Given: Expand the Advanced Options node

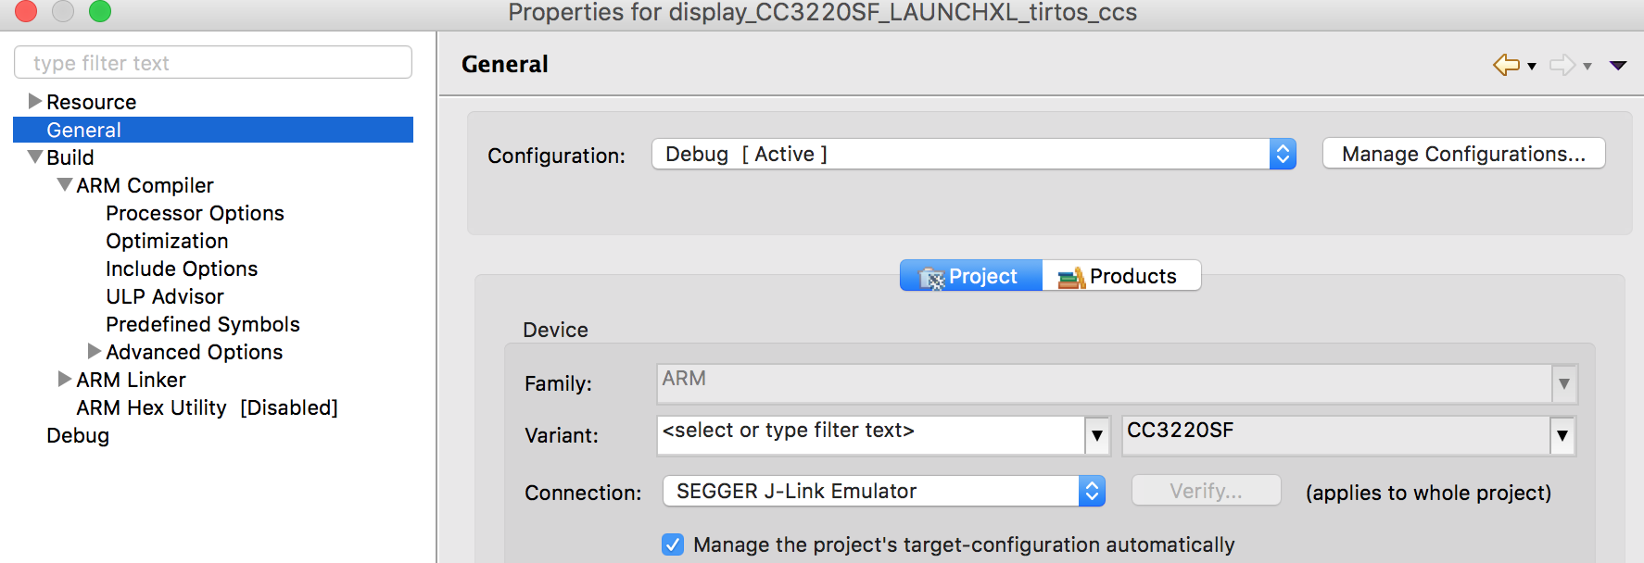Looking at the screenshot, I should (x=95, y=351).
